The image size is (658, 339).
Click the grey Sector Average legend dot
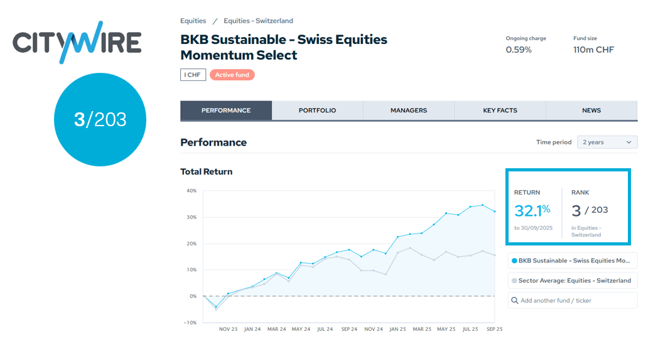[515, 281]
